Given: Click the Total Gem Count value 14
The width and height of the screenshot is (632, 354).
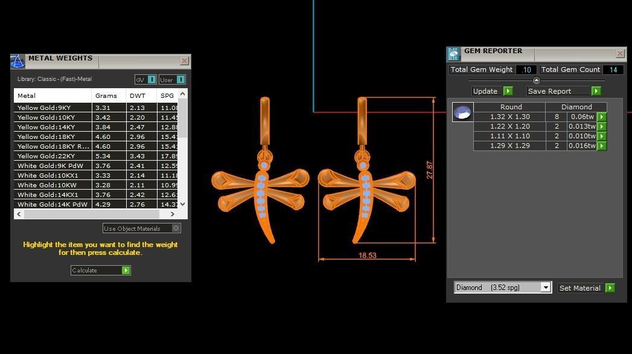Looking at the screenshot, I should coord(613,69).
